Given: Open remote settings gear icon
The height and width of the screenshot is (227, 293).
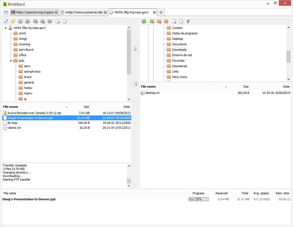Looking at the screenshot, I should (x=20, y=21).
